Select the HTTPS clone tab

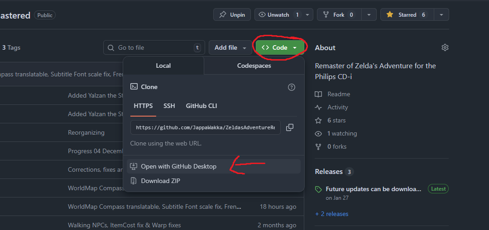pyautogui.click(x=143, y=106)
